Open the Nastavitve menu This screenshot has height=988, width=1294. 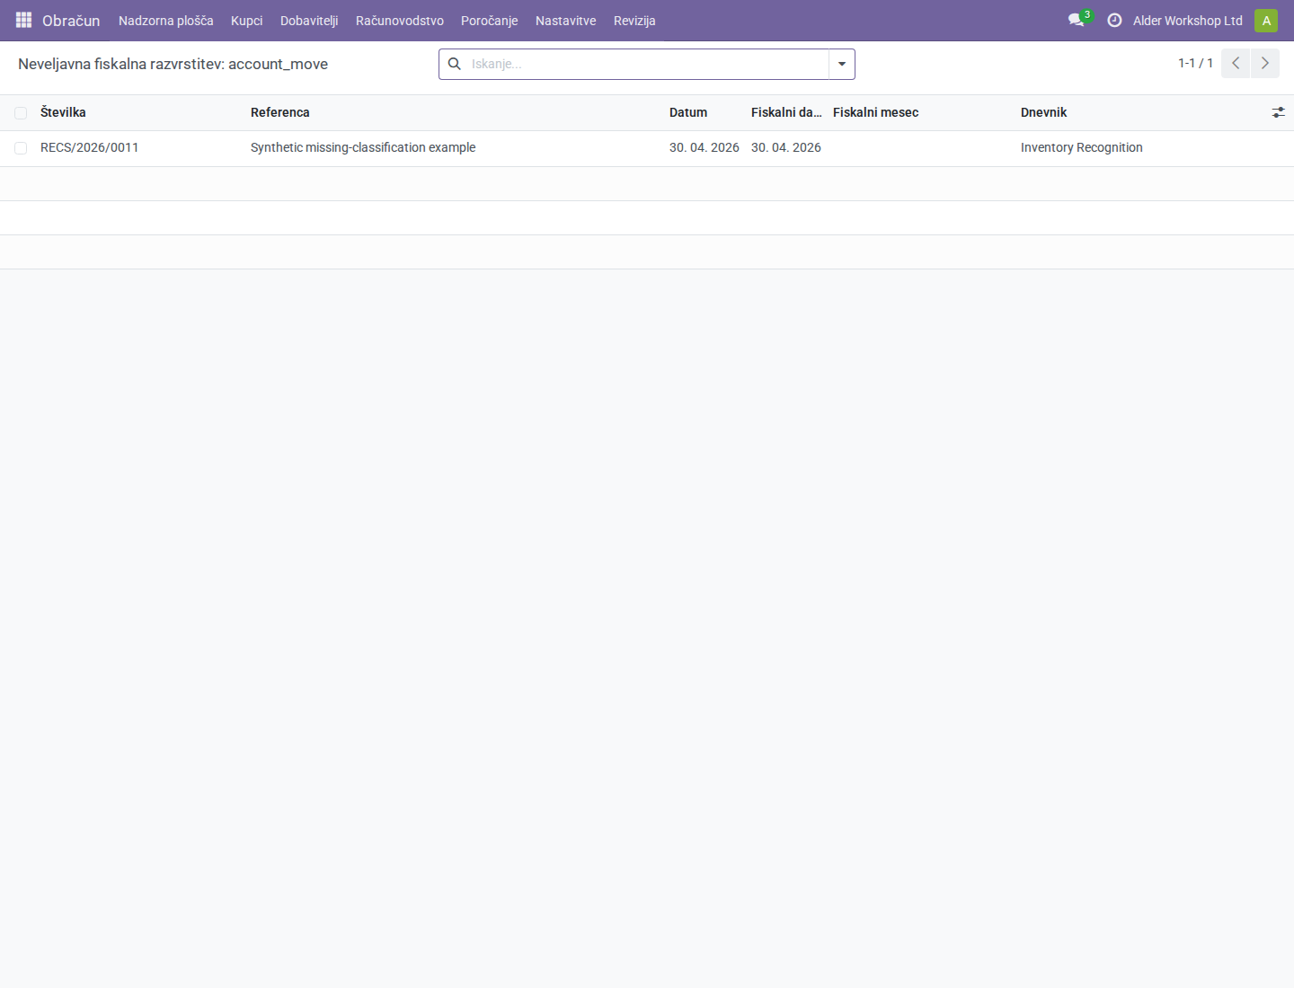pyautogui.click(x=566, y=21)
